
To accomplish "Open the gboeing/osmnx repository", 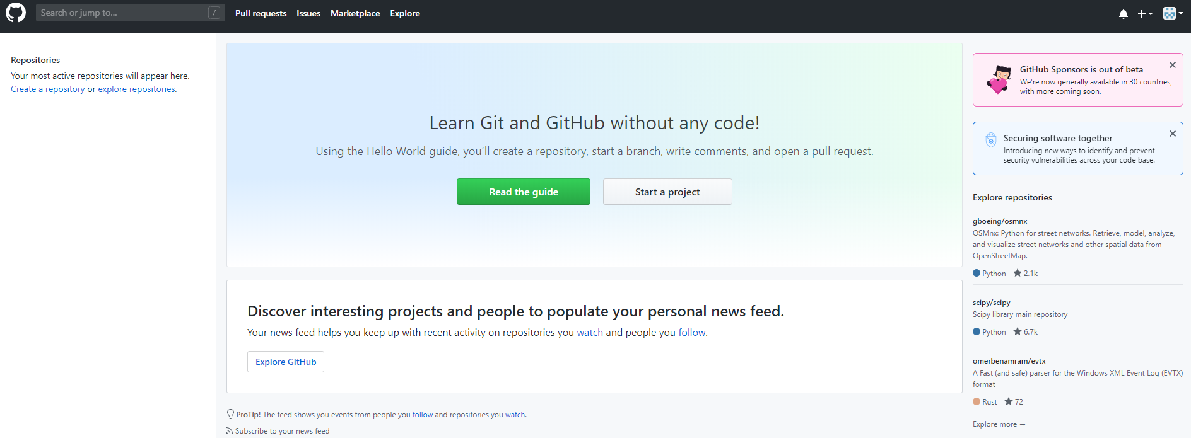I will [x=1000, y=221].
